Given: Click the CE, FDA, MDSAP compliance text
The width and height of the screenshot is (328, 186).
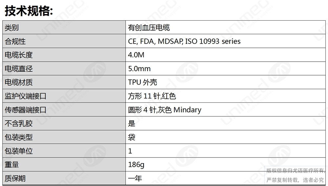Looking at the screenshot, I should pyautogui.click(x=184, y=41).
